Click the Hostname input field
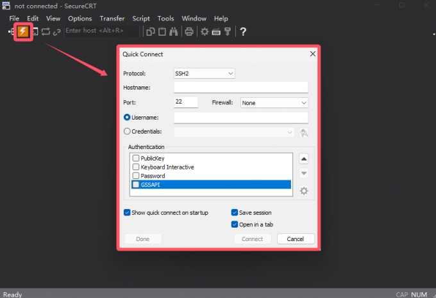 click(x=241, y=88)
